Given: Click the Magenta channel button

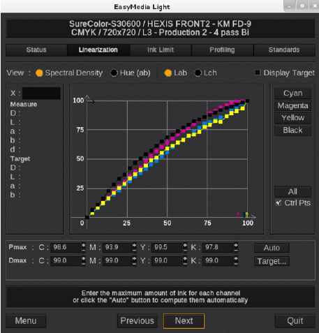Looking at the screenshot, I should [x=292, y=105].
